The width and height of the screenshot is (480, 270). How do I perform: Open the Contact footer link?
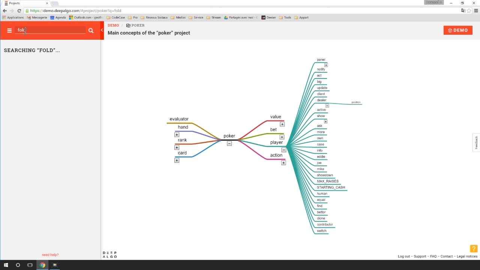[x=447, y=256]
